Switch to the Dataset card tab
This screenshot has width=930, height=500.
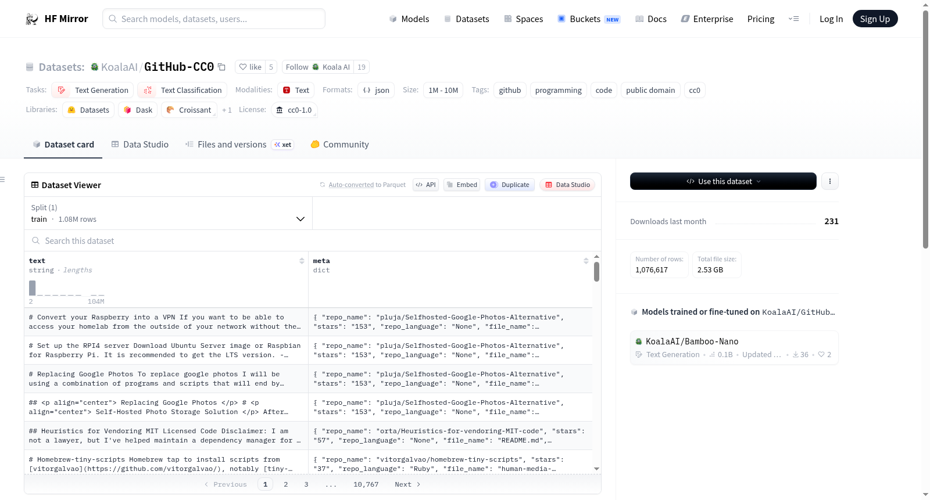tap(63, 145)
